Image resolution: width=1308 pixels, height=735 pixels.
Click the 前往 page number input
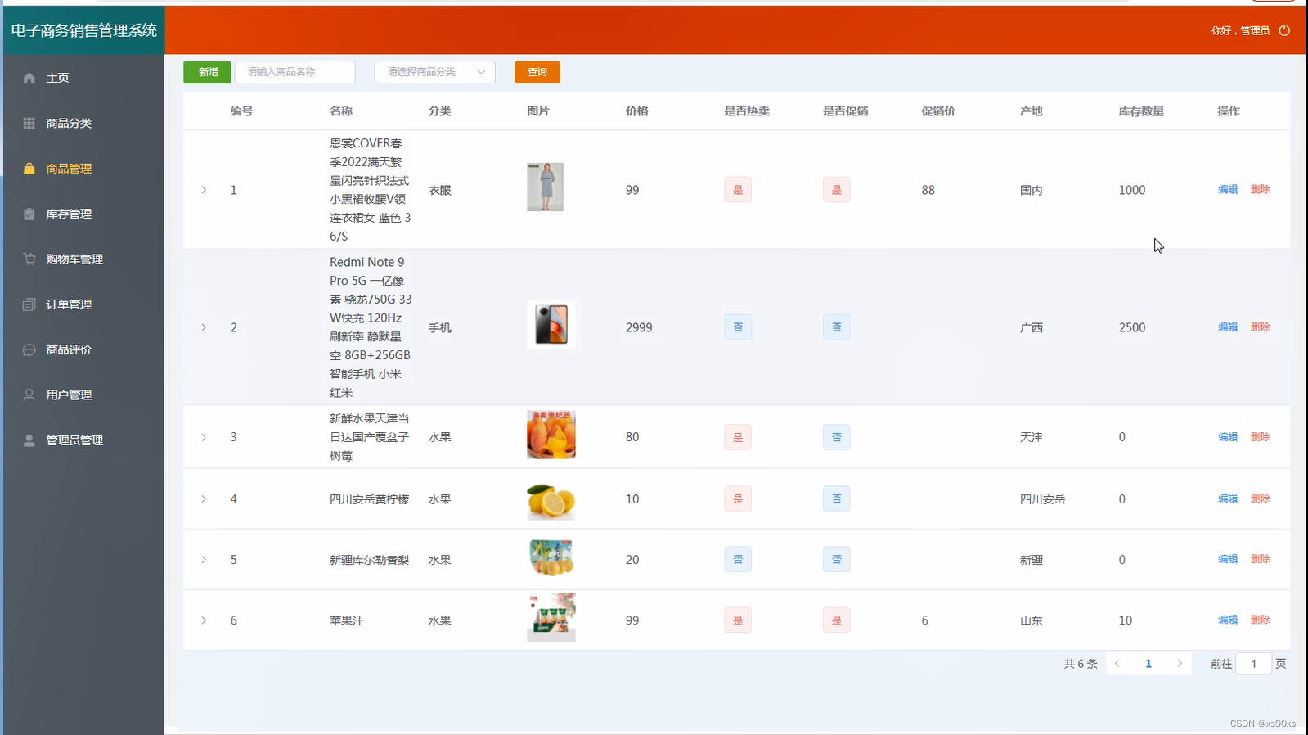pos(1254,664)
